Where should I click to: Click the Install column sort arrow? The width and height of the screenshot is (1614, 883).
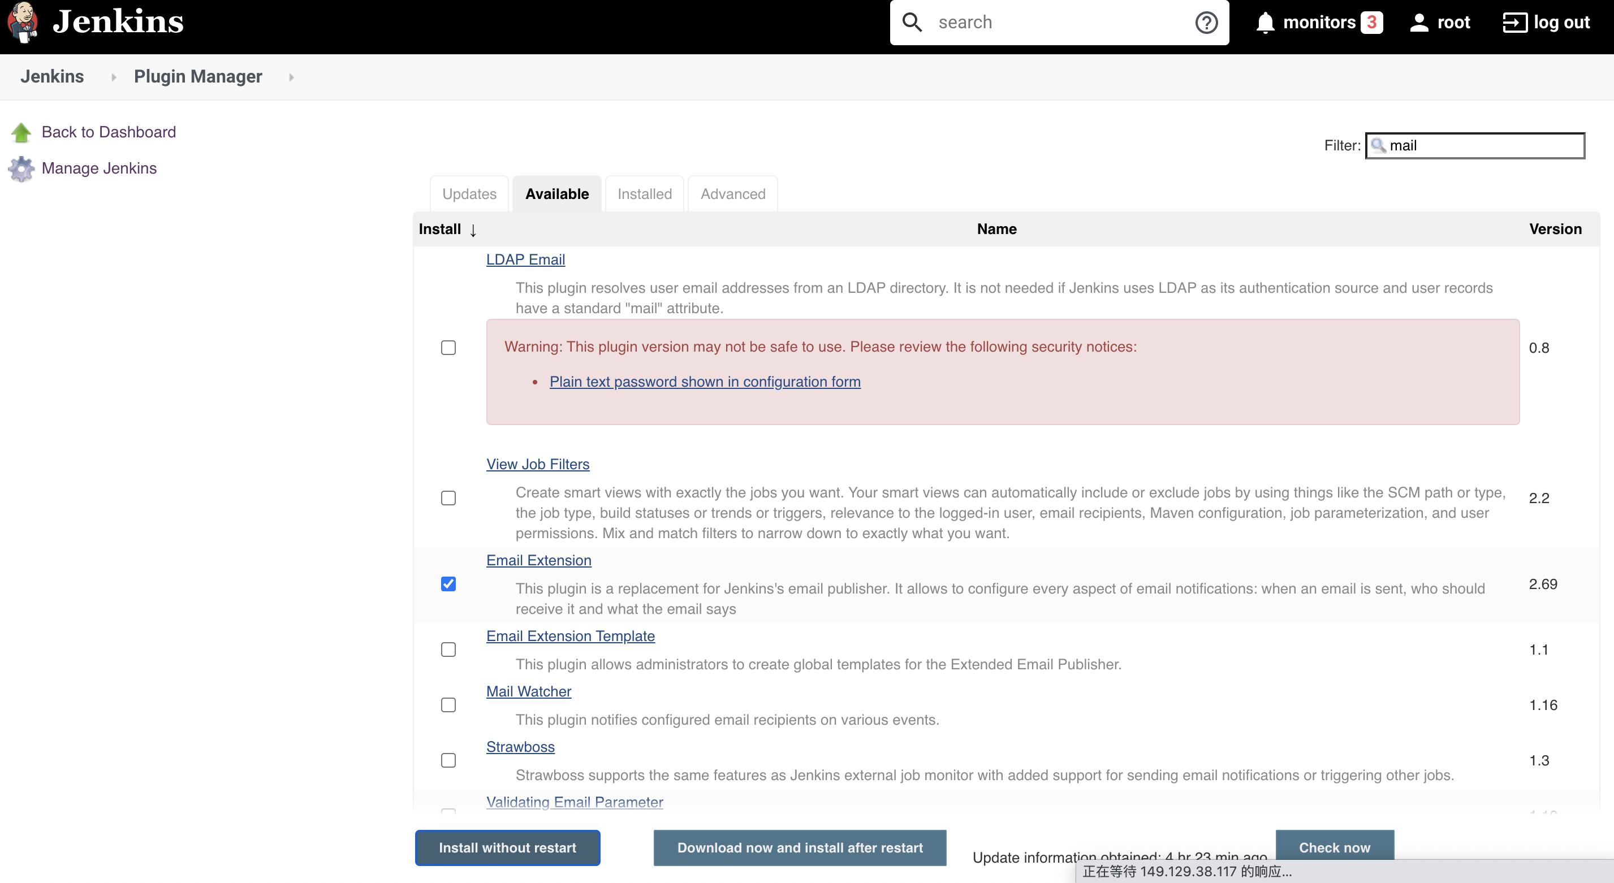coord(473,230)
